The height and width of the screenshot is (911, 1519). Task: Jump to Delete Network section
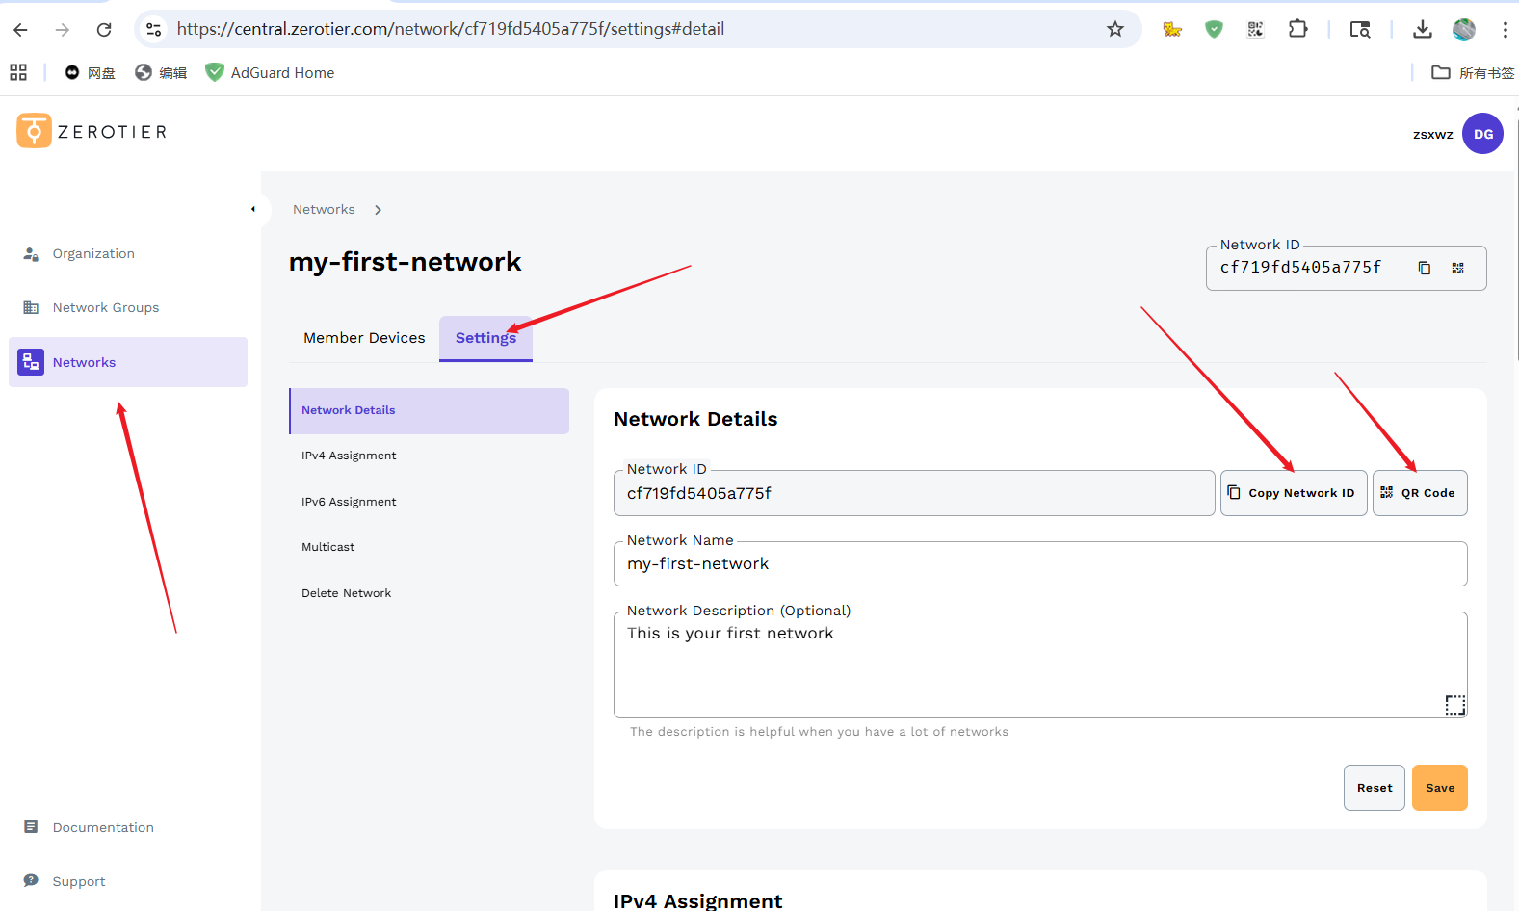(x=346, y=593)
